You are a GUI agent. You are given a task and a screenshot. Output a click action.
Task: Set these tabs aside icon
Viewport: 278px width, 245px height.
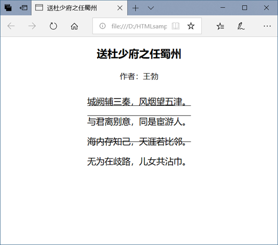pyautogui.click(x=24, y=8)
